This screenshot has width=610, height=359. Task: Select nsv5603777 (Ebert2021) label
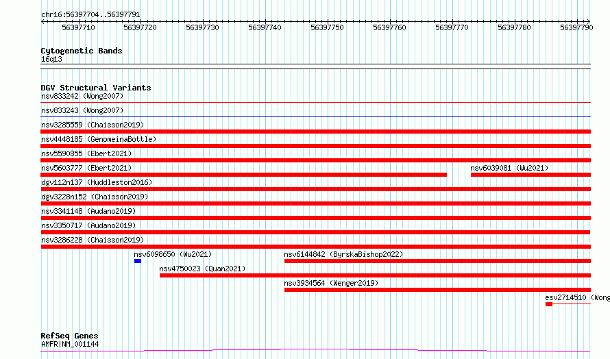pyautogui.click(x=86, y=168)
